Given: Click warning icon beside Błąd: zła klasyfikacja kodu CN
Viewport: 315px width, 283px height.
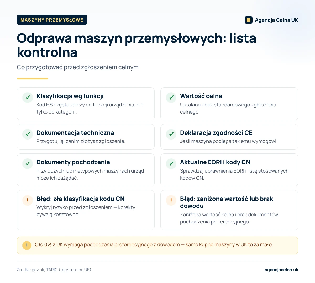Looking at the screenshot, I should 28,200.
